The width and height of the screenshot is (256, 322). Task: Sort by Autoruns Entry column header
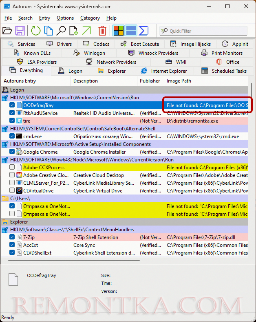(x=36, y=81)
